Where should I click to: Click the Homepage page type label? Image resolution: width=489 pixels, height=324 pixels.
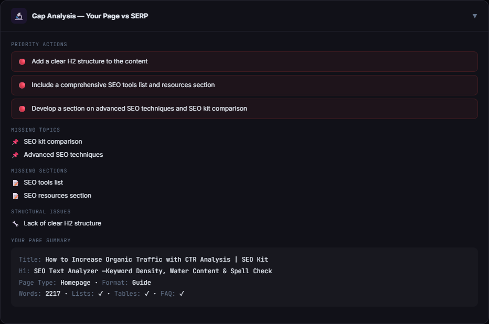pos(75,282)
